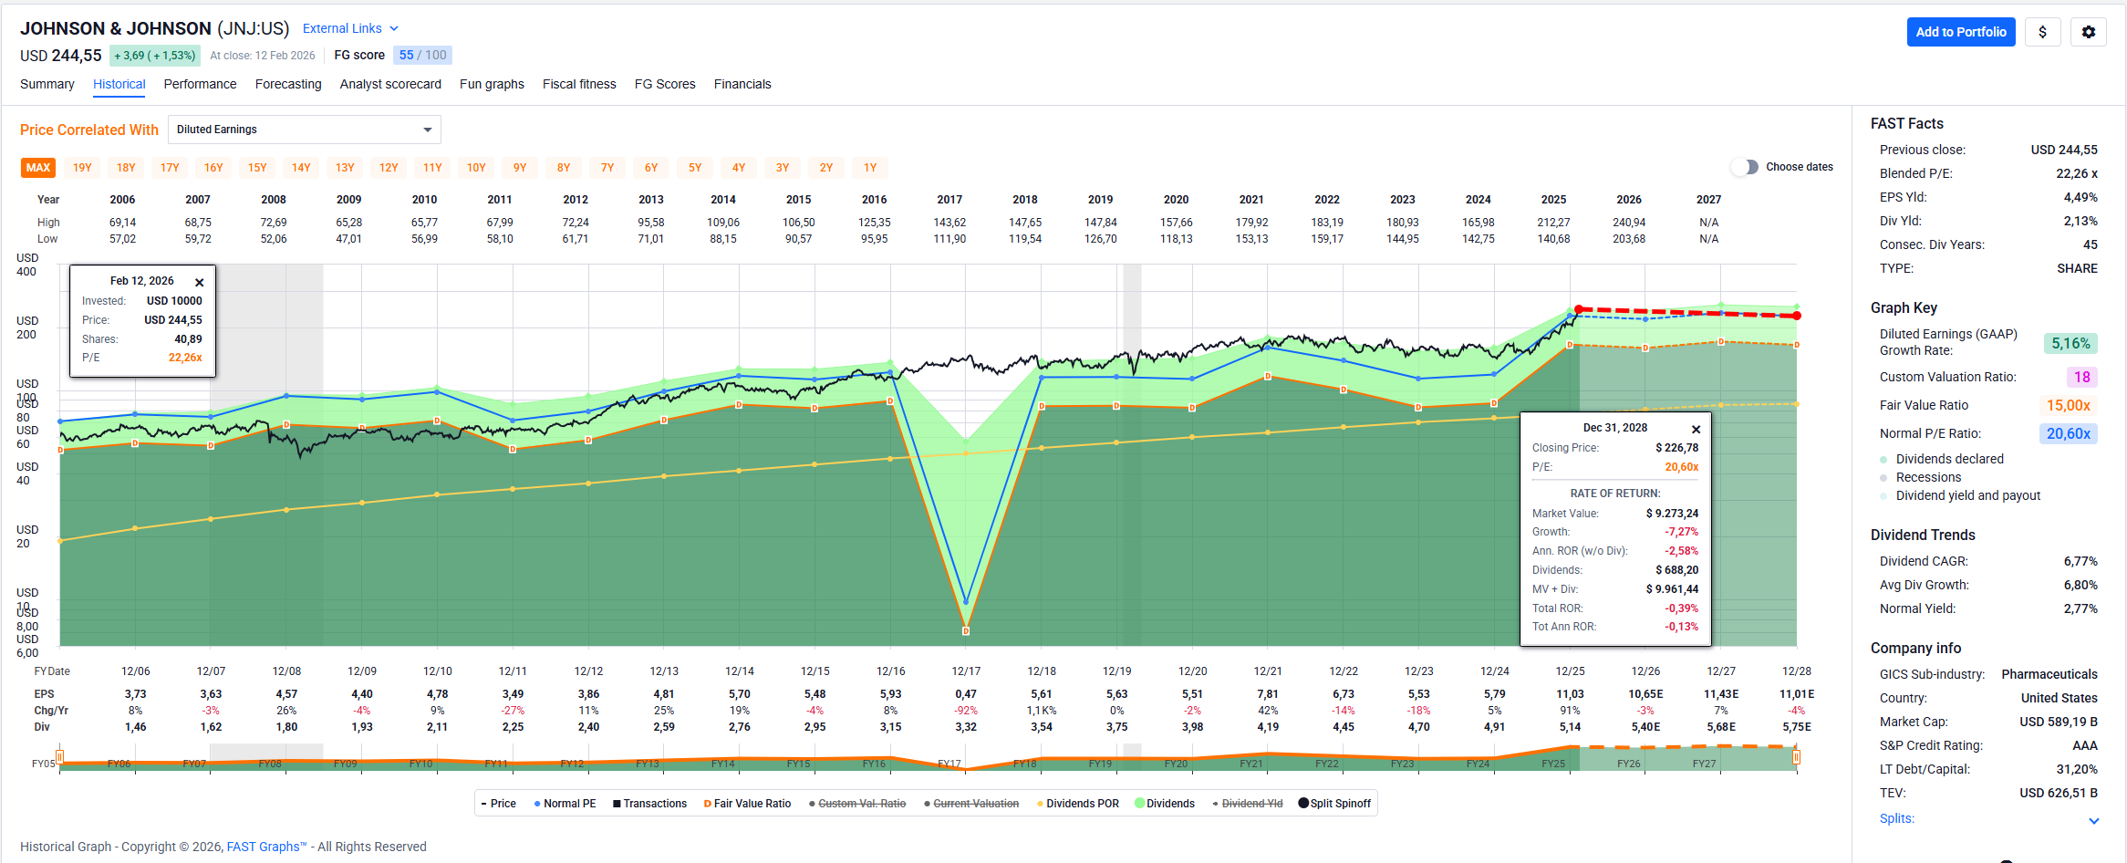Select the 10Y time range button
The image size is (2127, 863).
[476, 168]
